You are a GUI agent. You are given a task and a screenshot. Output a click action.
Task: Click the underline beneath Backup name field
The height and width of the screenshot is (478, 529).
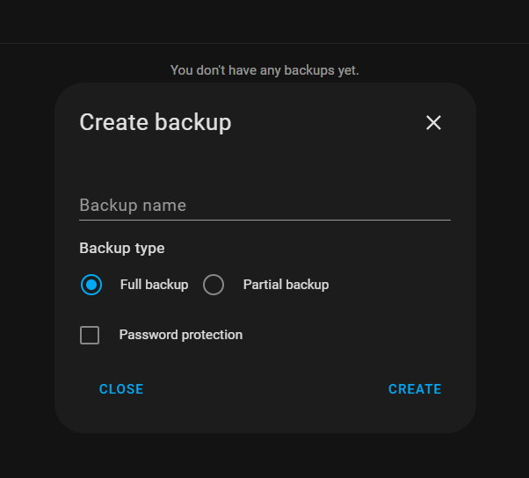point(264,220)
